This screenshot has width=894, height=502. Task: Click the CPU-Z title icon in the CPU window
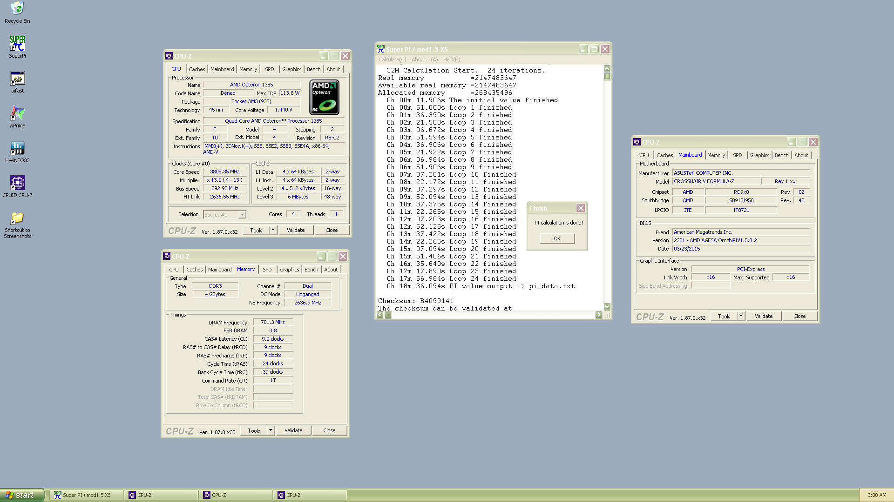pos(169,56)
